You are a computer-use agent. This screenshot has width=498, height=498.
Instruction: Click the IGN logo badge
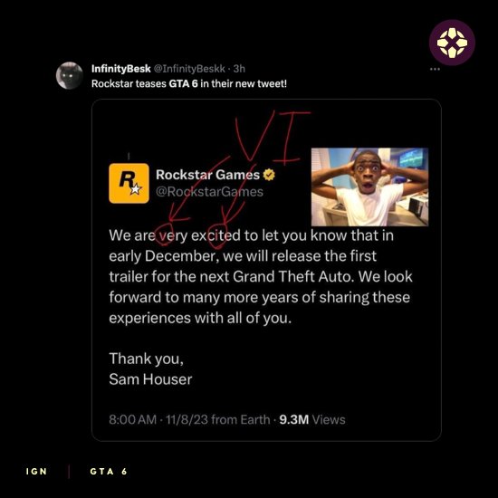point(452,43)
